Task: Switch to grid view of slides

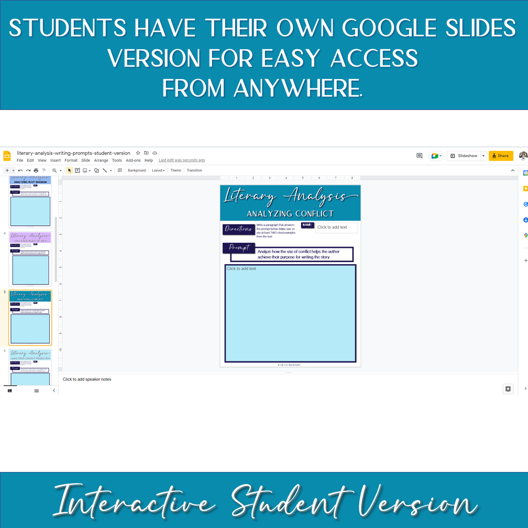Action: click(37, 391)
